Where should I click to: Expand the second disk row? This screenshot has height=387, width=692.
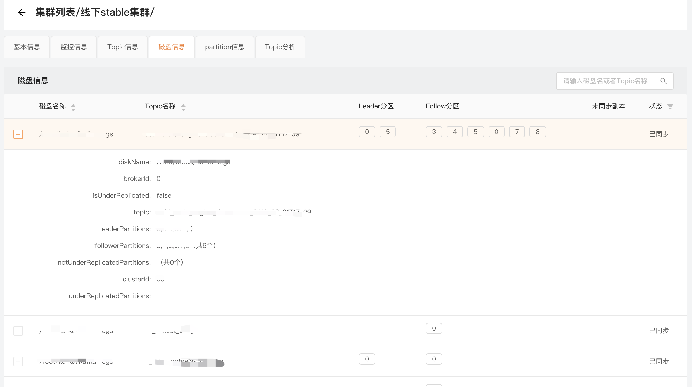point(18,331)
